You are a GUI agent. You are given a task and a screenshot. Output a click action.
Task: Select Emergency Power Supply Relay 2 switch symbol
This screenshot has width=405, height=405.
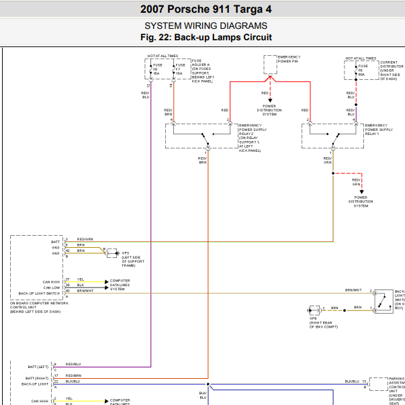coord(202,136)
